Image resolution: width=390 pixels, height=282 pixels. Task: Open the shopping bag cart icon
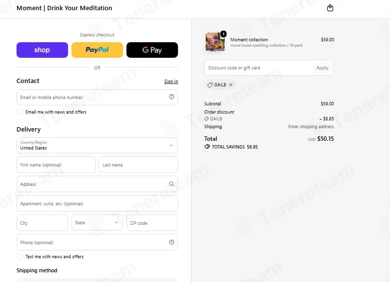click(330, 8)
